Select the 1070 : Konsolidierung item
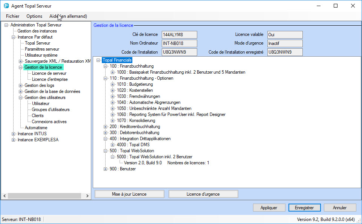Screen dimensions: 362x224 click(136, 120)
